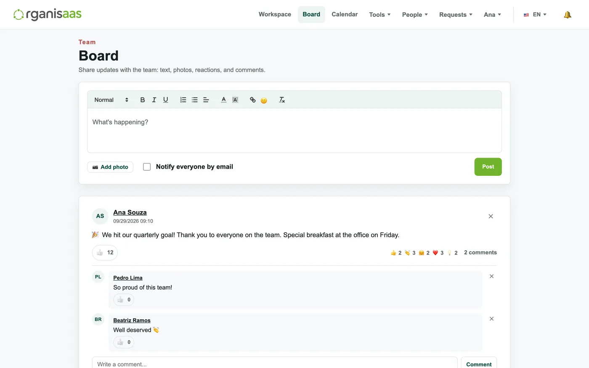The width and height of the screenshot is (589, 368).
Task: Expand the Requests menu
Action: click(456, 15)
